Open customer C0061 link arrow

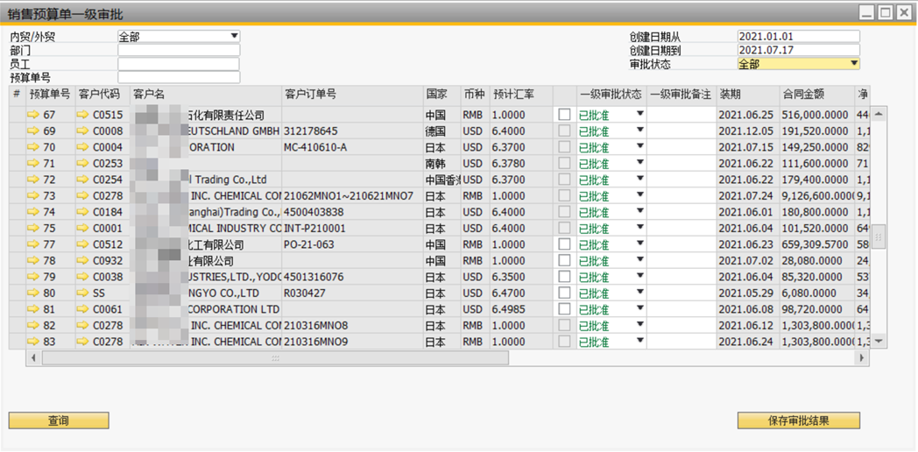tap(84, 309)
